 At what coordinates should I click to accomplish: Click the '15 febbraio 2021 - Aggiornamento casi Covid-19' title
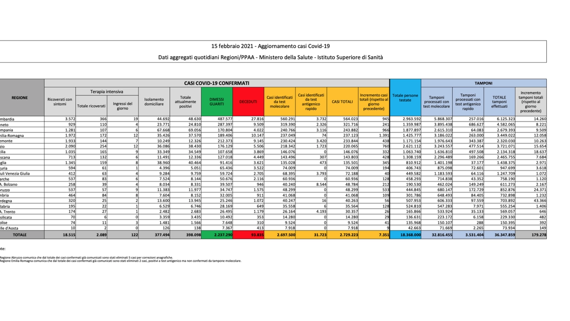click(x=271, y=46)
